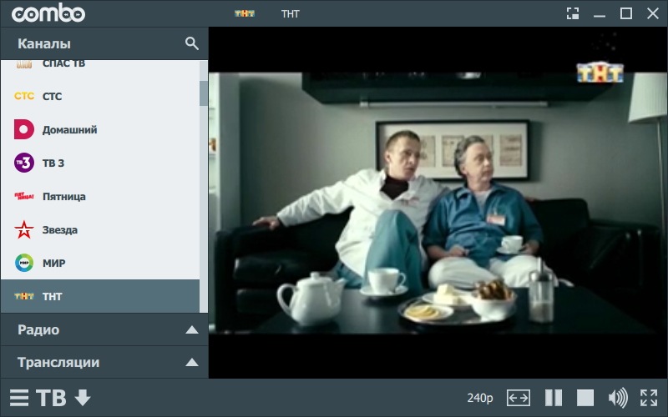Enter fullscreen with expand arrows icon
Image resolution: width=668 pixels, height=417 pixels.
649,398
